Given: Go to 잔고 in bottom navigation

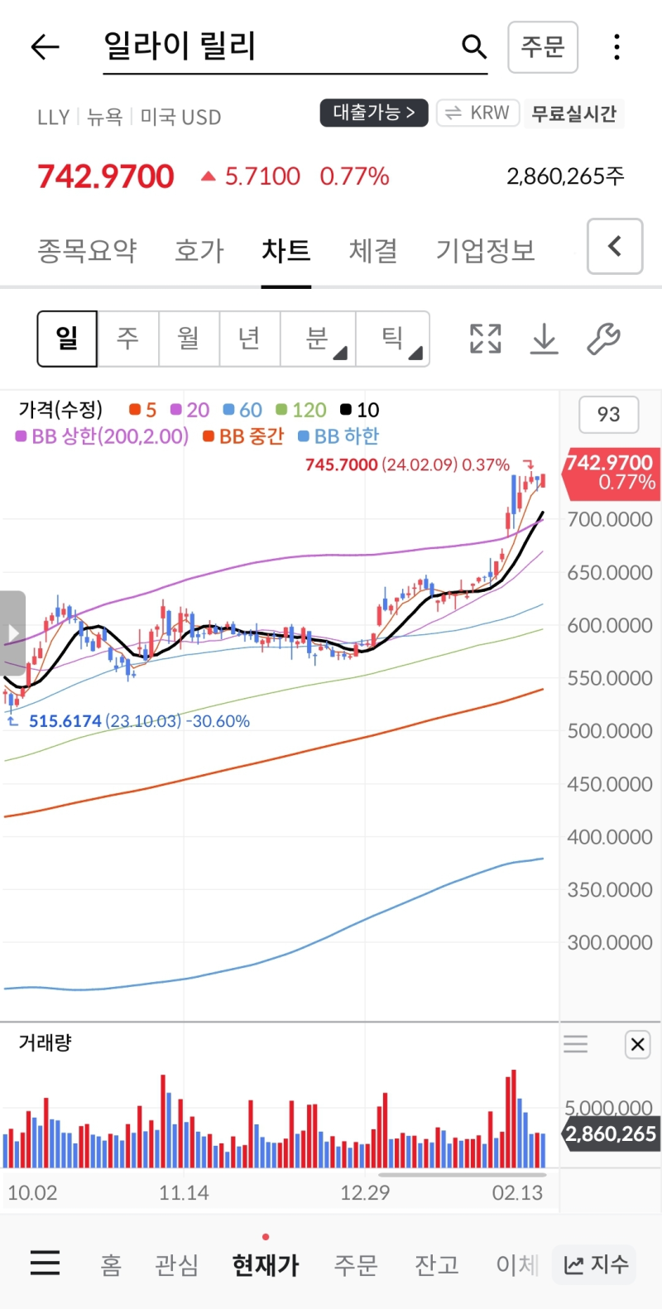Looking at the screenshot, I should (x=436, y=1264).
